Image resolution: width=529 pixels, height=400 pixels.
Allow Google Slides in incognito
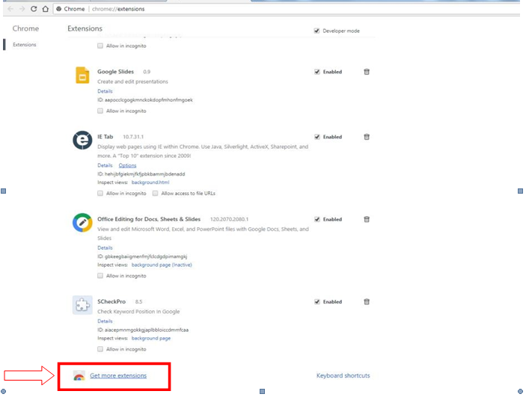[100, 111]
